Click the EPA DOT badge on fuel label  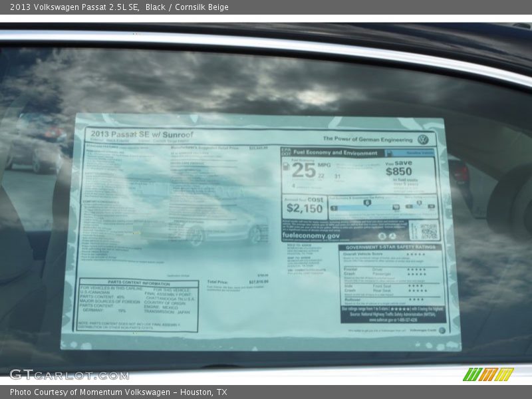click(x=286, y=152)
